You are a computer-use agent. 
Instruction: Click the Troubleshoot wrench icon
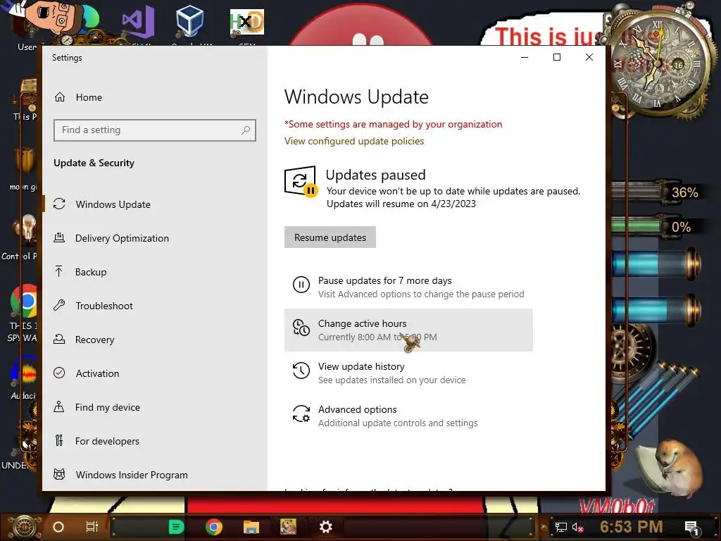[59, 305]
